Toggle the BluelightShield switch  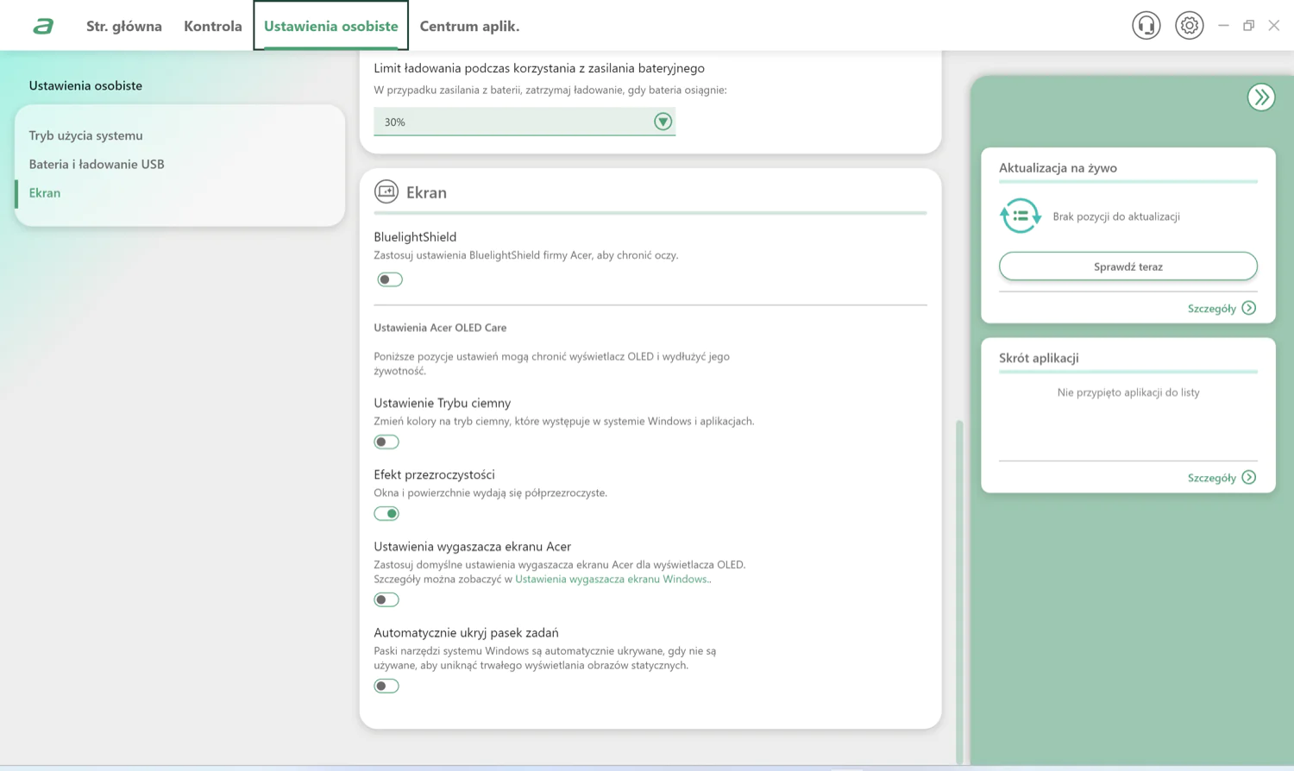coord(390,279)
